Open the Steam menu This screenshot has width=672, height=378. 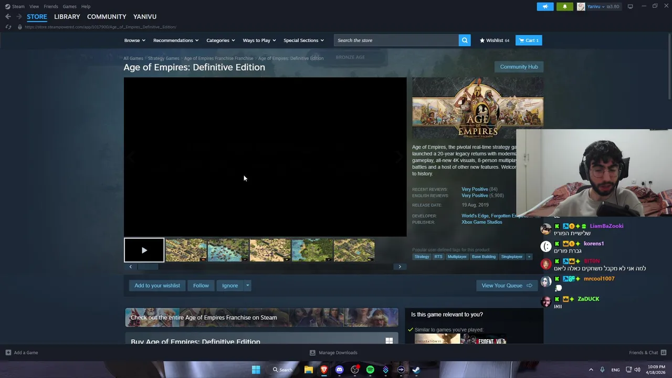[18, 6]
